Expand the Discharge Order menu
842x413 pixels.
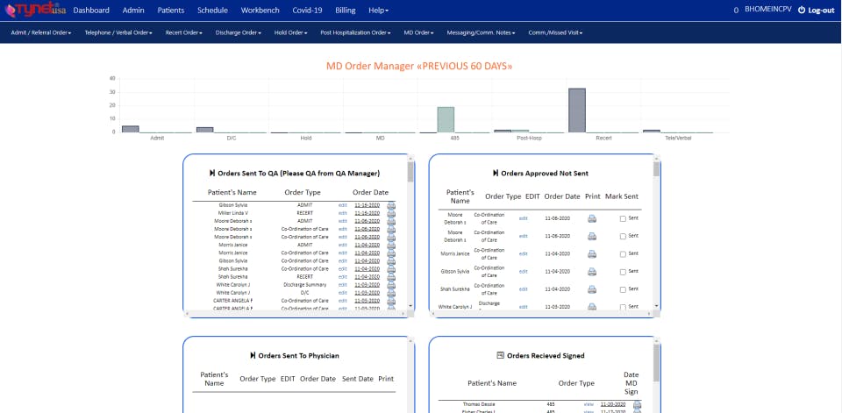[239, 32]
